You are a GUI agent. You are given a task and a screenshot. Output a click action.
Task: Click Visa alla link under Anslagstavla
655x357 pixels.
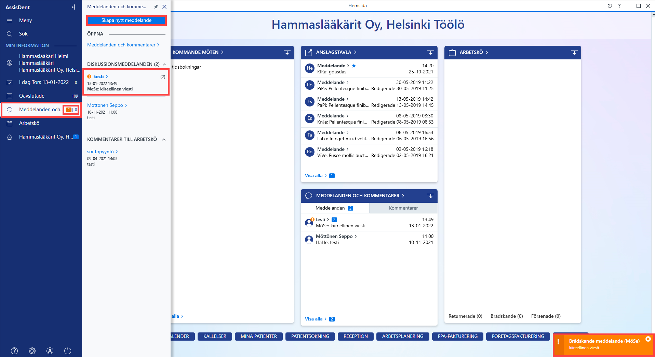pos(314,176)
